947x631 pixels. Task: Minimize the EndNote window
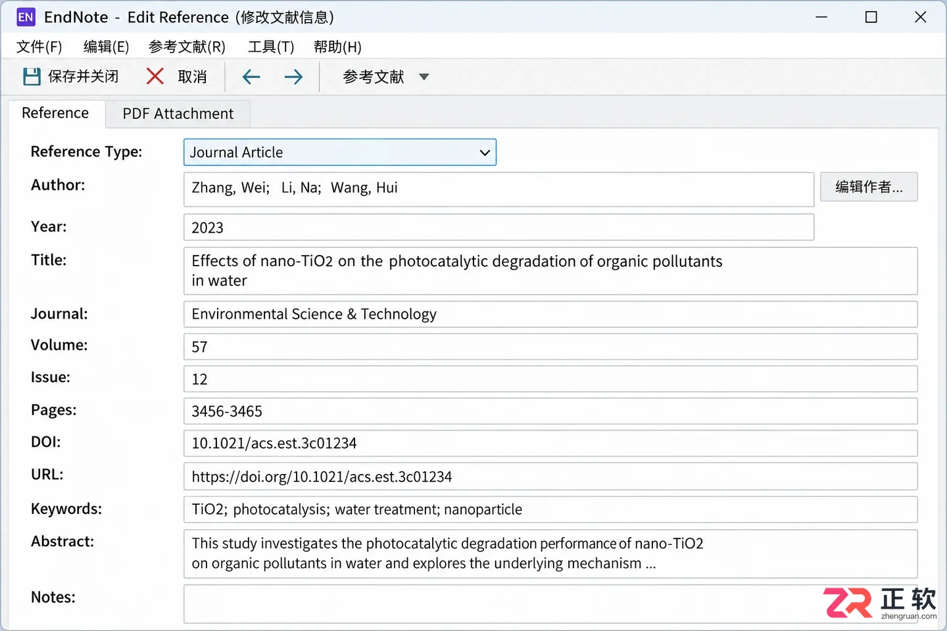[821, 17]
